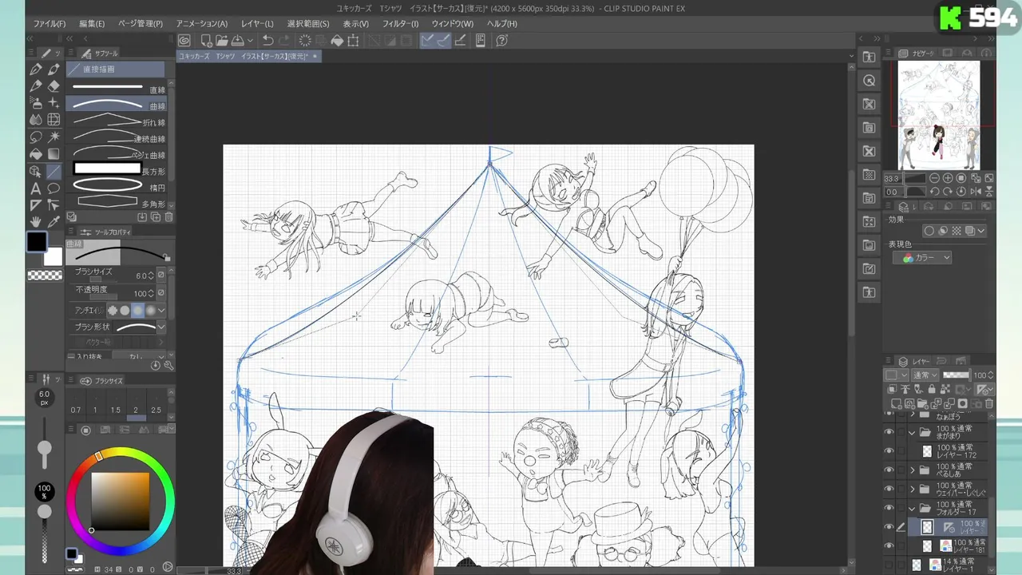Screen dimensions: 1022x575
Task: Open the アンチエイリアス options dropdown
Action: (161, 311)
